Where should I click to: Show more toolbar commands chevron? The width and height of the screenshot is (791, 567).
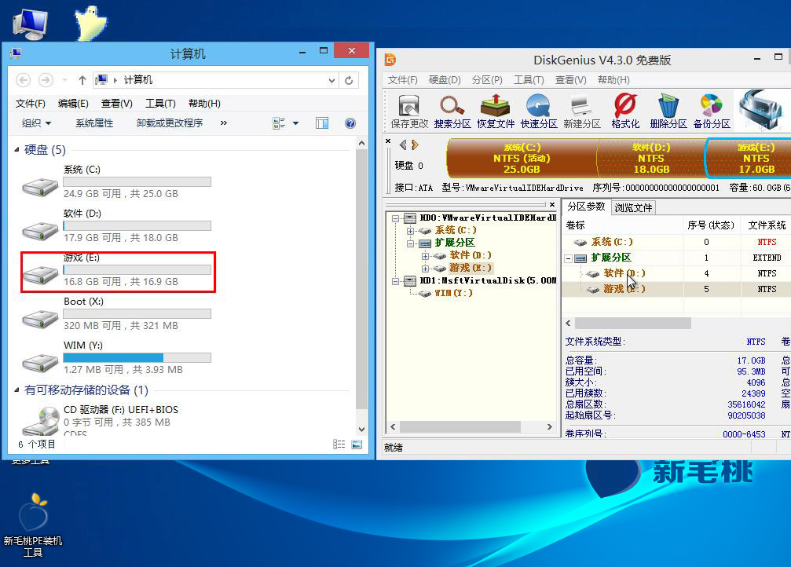click(224, 123)
